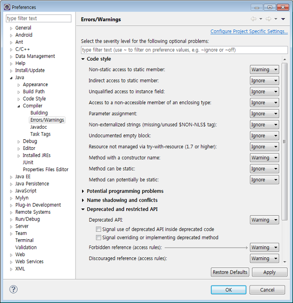The width and height of the screenshot is (293, 303).
Task: Open forward history dropdown arrow
Action: tap(276, 19)
